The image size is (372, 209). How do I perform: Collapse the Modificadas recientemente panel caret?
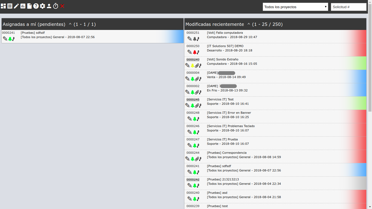tap(249, 24)
